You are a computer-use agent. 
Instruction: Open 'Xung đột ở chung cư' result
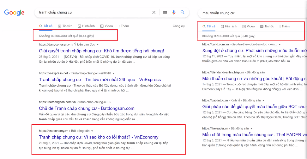coord(255,50)
